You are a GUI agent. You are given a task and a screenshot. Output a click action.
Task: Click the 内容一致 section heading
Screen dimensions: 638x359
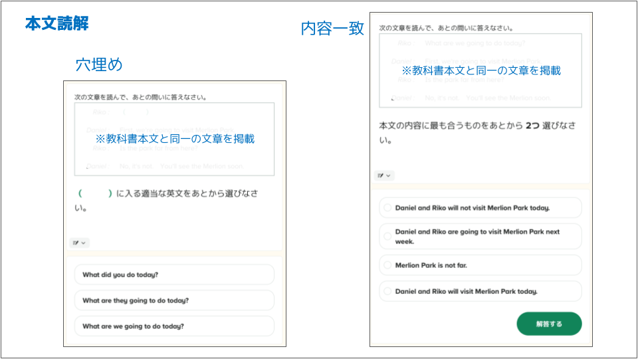click(332, 29)
